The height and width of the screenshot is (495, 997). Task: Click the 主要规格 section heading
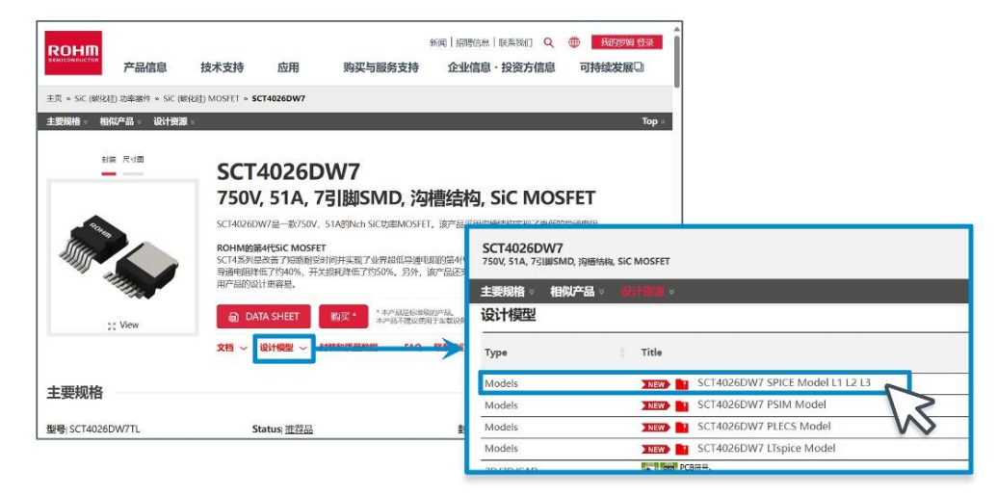[x=74, y=393]
